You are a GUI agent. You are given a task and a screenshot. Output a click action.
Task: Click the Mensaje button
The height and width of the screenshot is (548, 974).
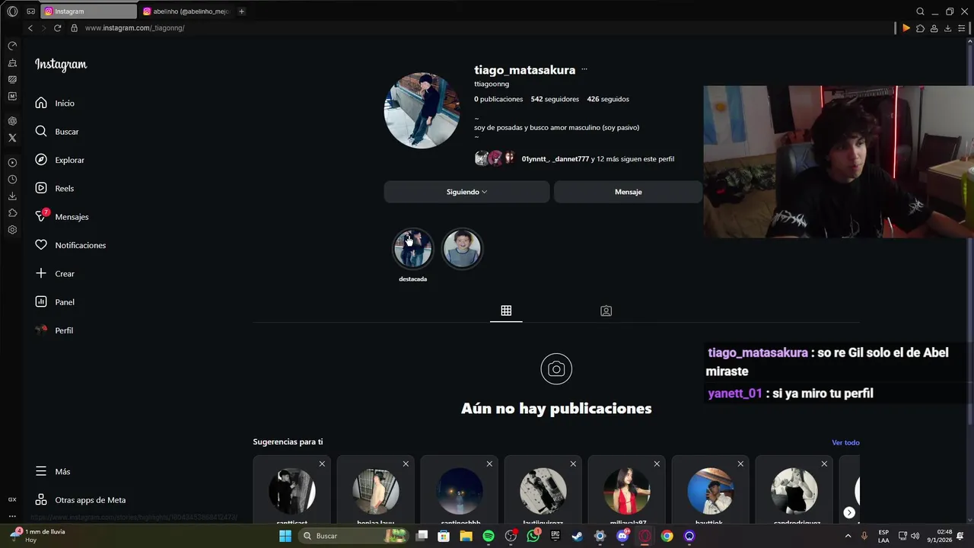pyautogui.click(x=628, y=192)
